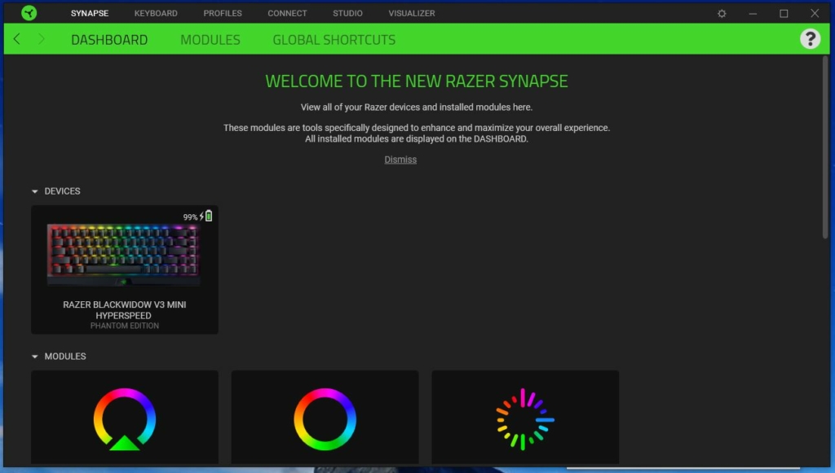Click the 99% battery percentage text
This screenshot has height=473, width=835.
[x=190, y=217]
